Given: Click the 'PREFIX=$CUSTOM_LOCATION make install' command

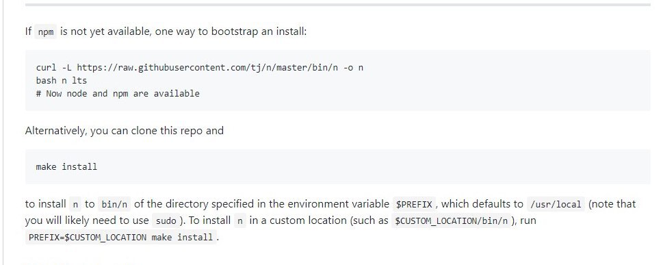Looking at the screenshot, I should (120, 237).
